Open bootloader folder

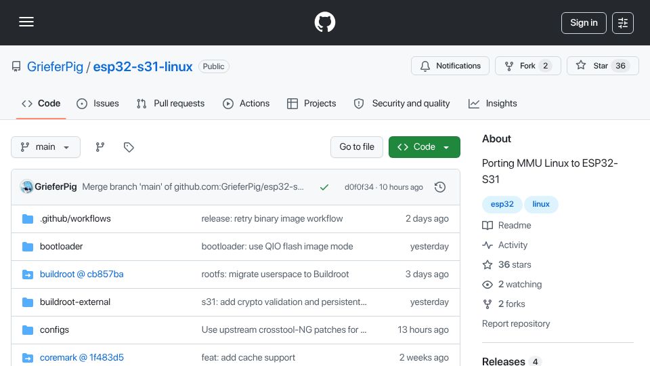click(x=62, y=247)
